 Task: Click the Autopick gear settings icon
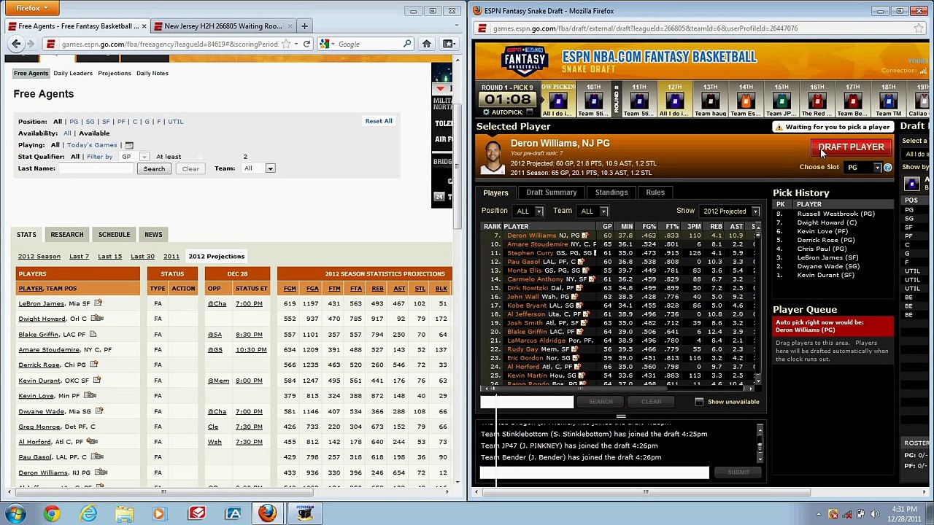(x=486, y=112)
